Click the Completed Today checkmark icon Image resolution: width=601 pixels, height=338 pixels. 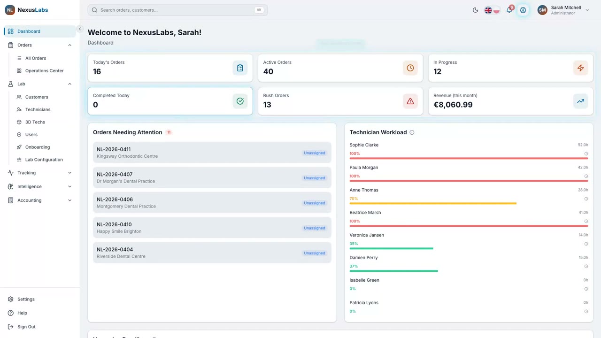click(240, 101)
